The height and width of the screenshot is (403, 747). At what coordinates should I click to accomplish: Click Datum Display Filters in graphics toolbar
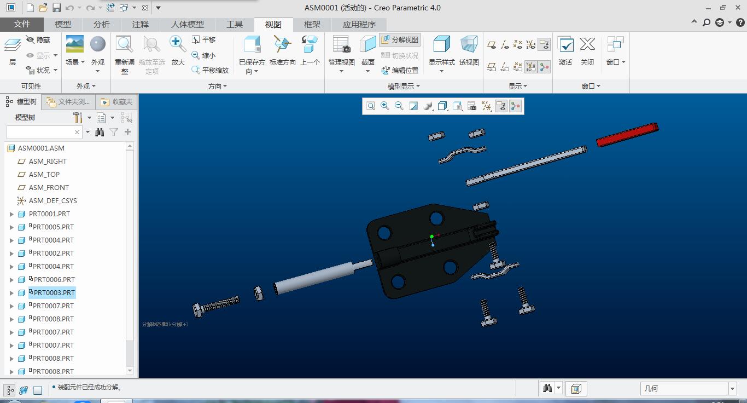(x=486, y=106)
